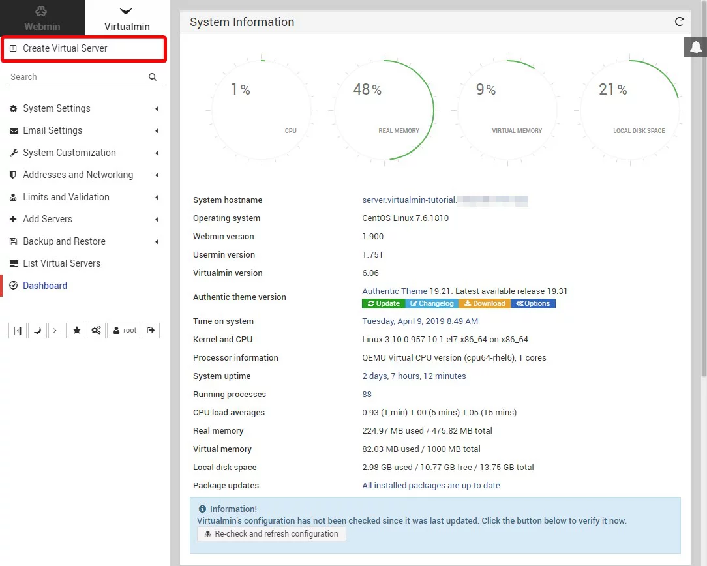This screenshot has width=707, height=566.
Task: Open the Authentic Theme 19.21 link
Action: click(395, 291)
